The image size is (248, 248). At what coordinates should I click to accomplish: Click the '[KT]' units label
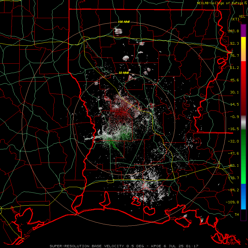(235, 19)
